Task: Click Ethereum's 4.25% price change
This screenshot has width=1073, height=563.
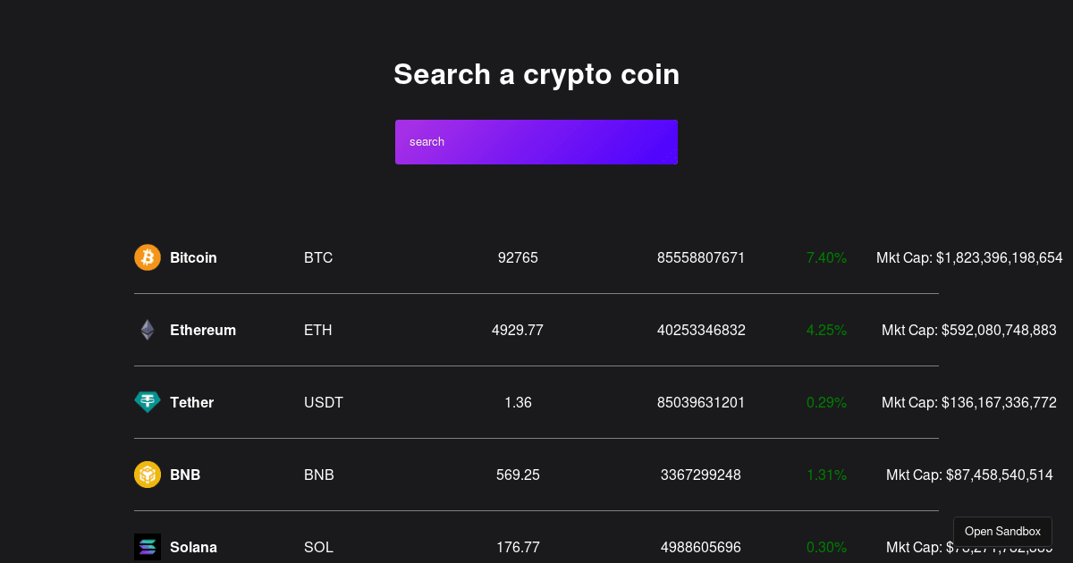Action: [826, 330]
